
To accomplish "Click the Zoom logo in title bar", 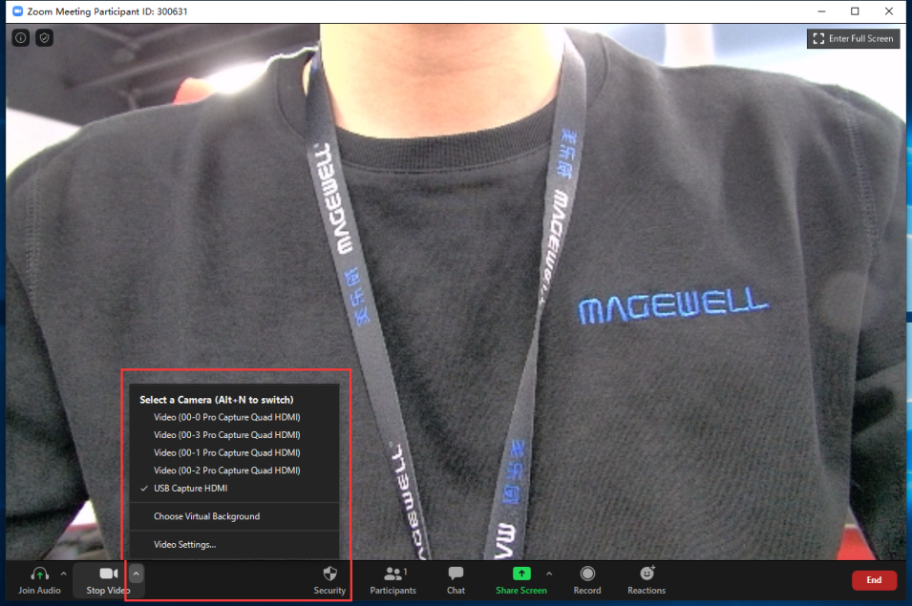I will (x=17, y=11).
